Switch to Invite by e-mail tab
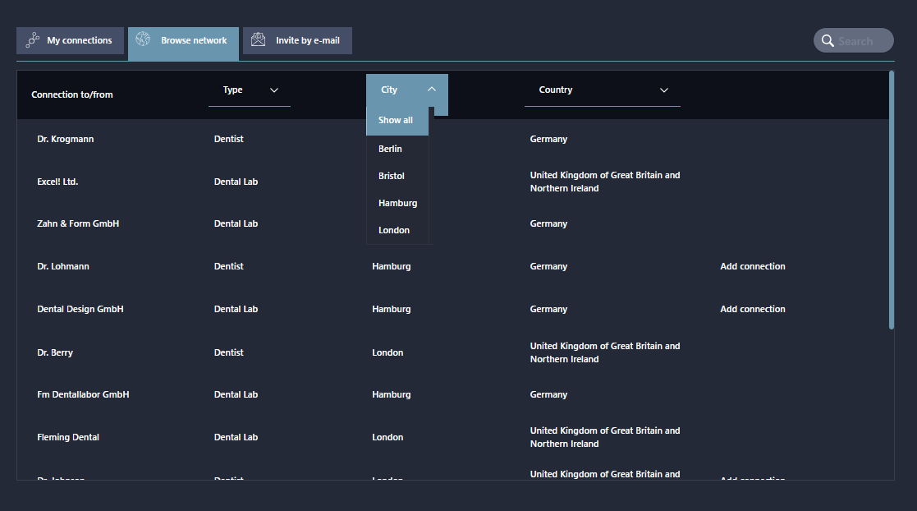917x511 pixels. point(297,40)
